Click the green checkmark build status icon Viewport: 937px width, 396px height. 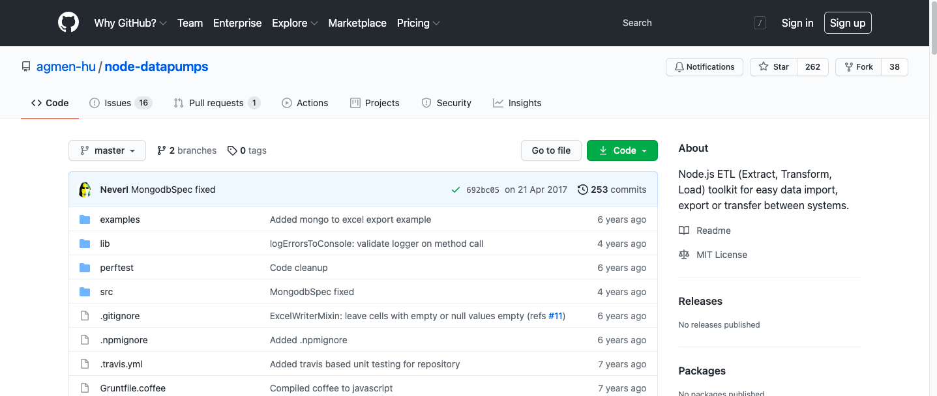coord(456,190)
